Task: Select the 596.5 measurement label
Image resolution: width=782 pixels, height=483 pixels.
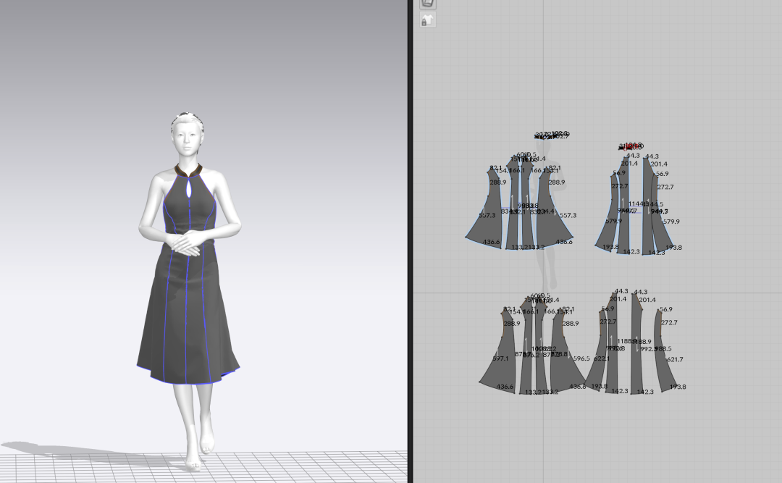Action: (x=581, y=358)
